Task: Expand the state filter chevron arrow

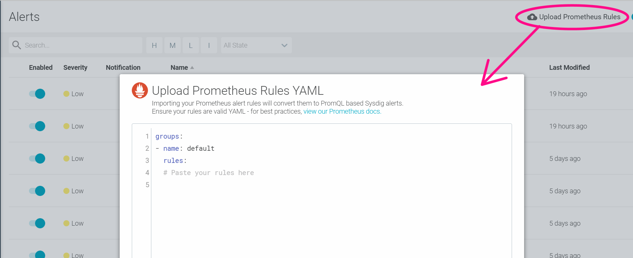Action: [284, 46]
